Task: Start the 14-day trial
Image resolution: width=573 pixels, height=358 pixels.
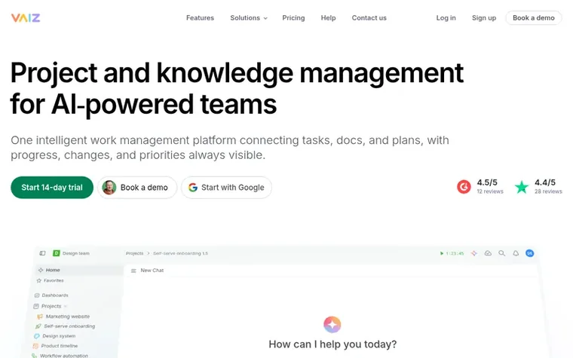Action: tap(52, 188)
